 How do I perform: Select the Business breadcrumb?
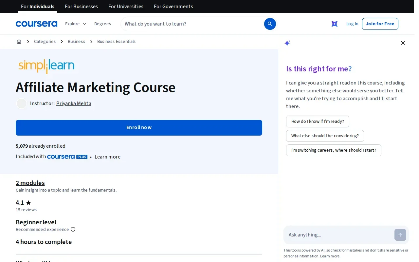point(76,42)
